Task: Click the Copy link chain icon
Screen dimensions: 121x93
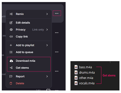Action: pyautogui.click(x=11, y=37)
